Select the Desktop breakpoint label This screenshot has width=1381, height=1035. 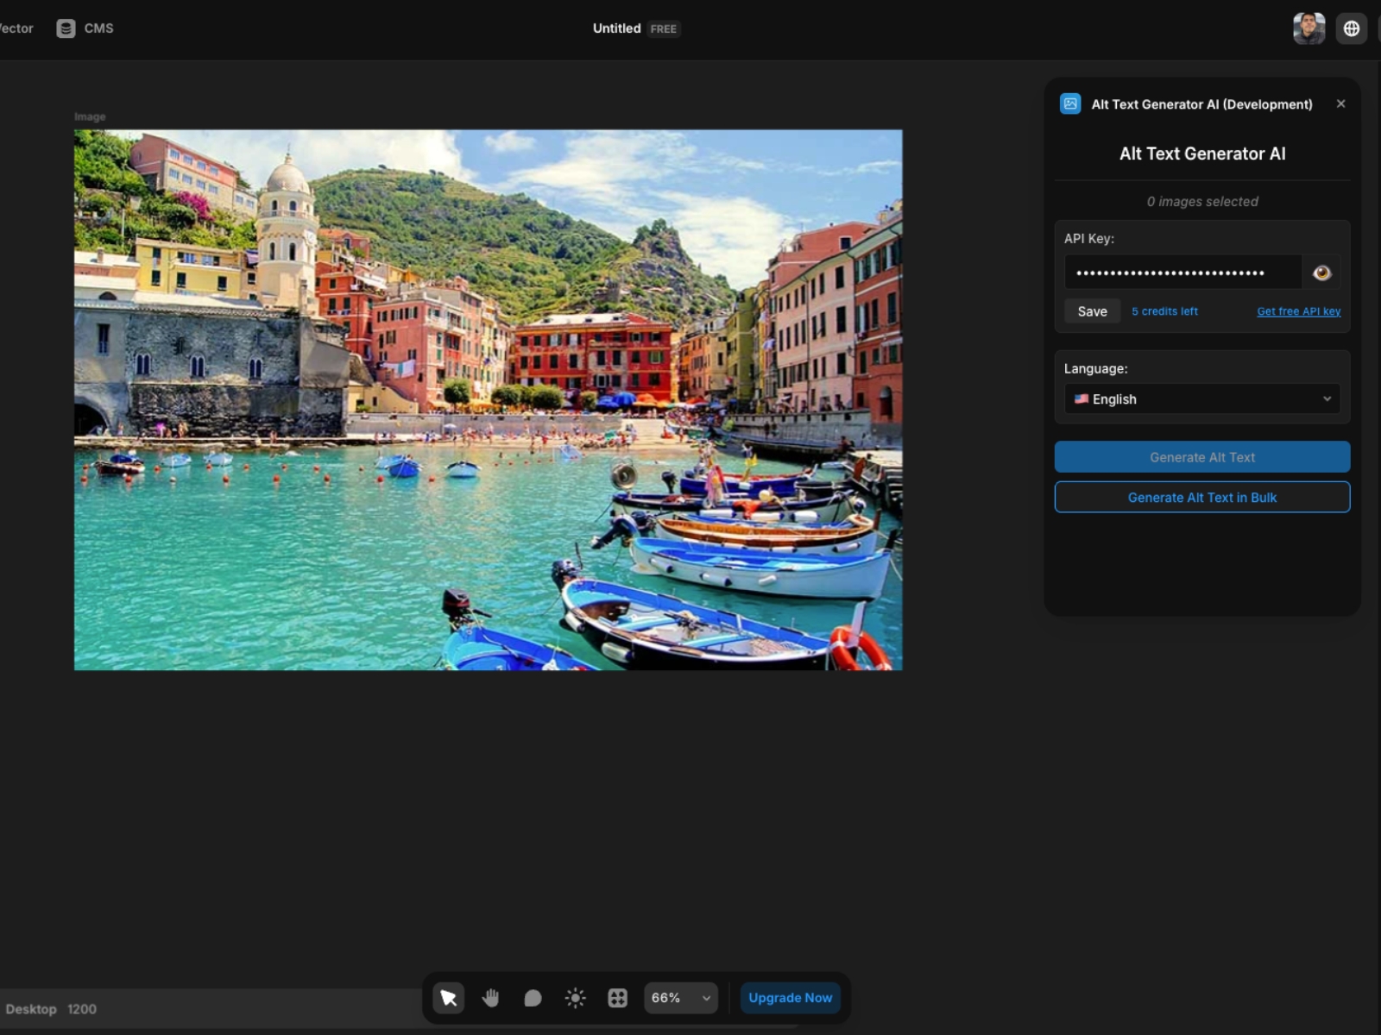tap(33, 1008)
